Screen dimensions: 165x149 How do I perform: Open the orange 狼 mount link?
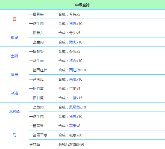14,19
